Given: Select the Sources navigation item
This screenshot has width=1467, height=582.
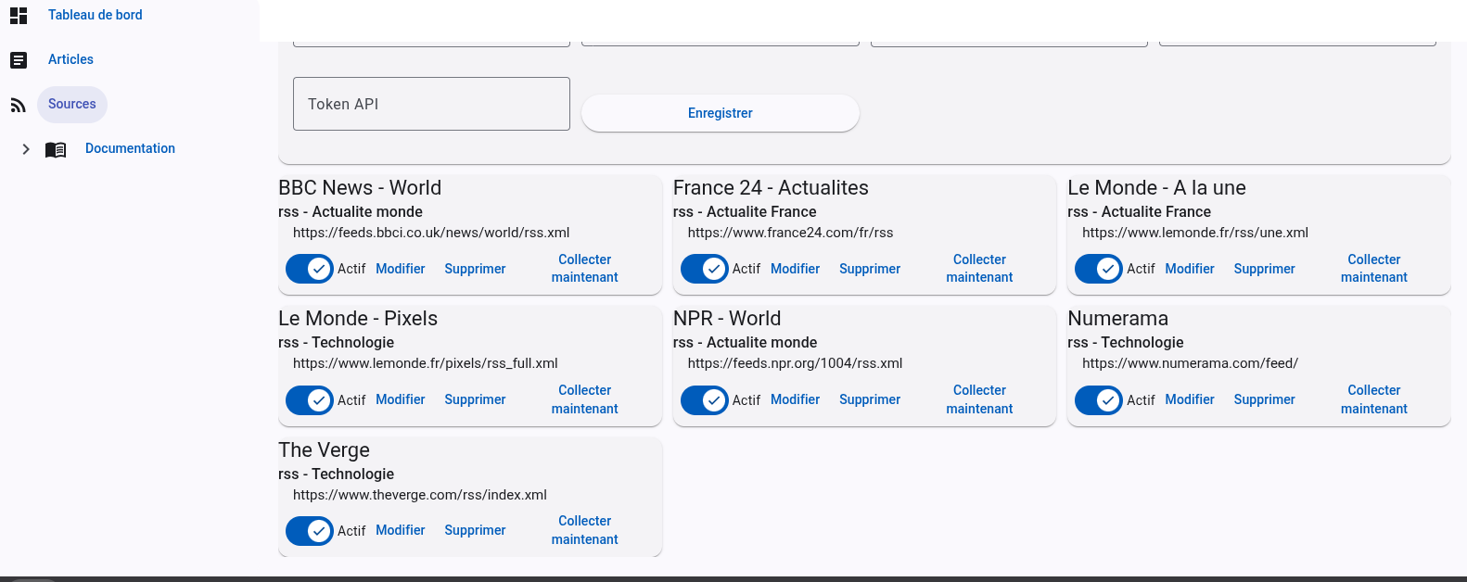Looking at the screenshot, I should 72,104.
